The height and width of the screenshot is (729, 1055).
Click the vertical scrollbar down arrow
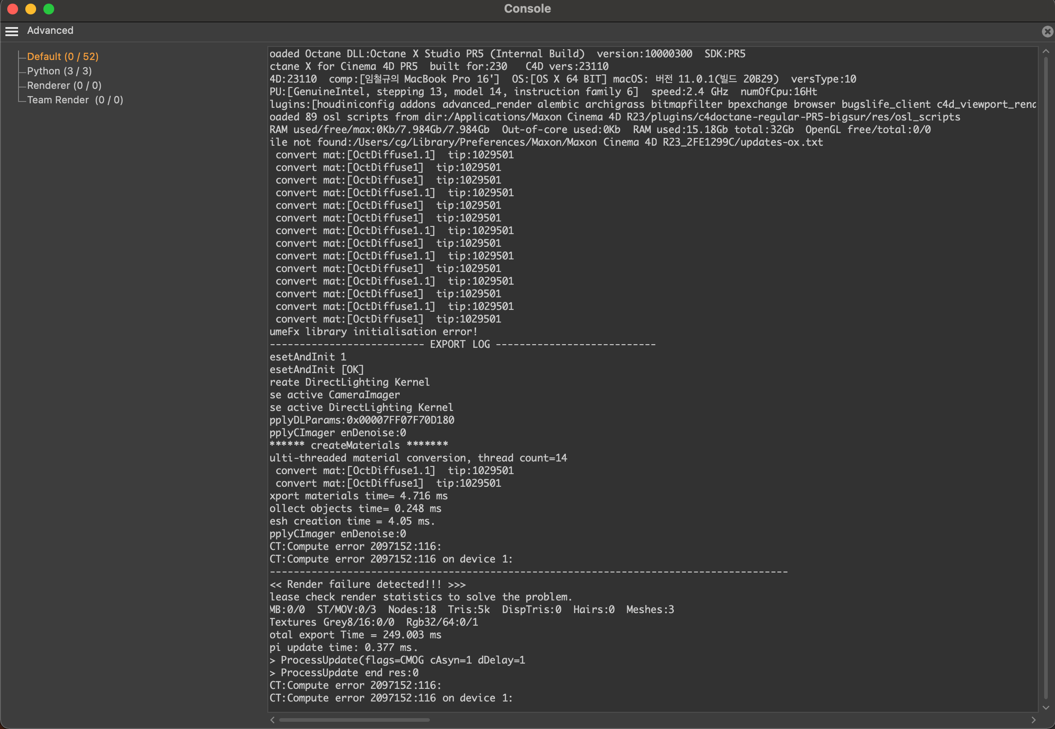tap(1046, 707)
